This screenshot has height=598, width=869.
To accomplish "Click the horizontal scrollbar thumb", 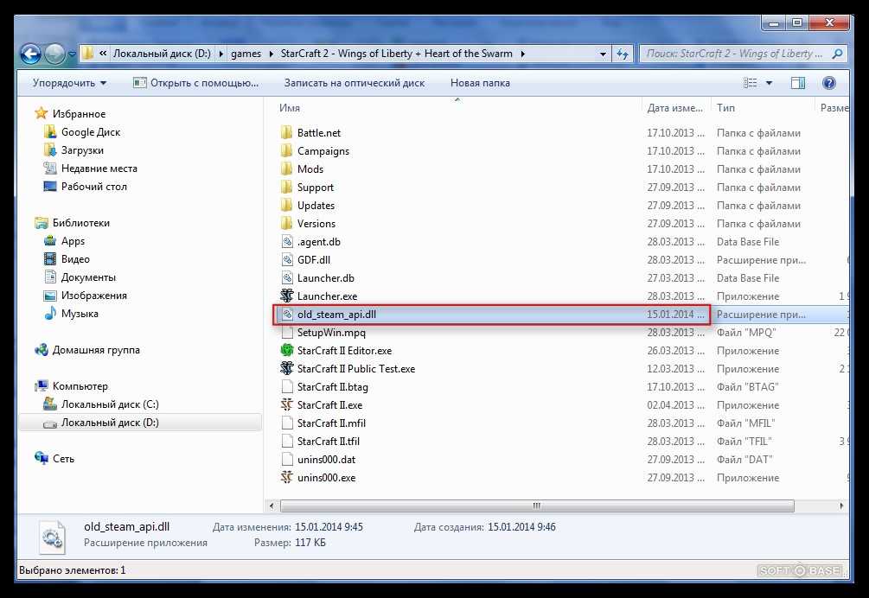I will point(537,506).
